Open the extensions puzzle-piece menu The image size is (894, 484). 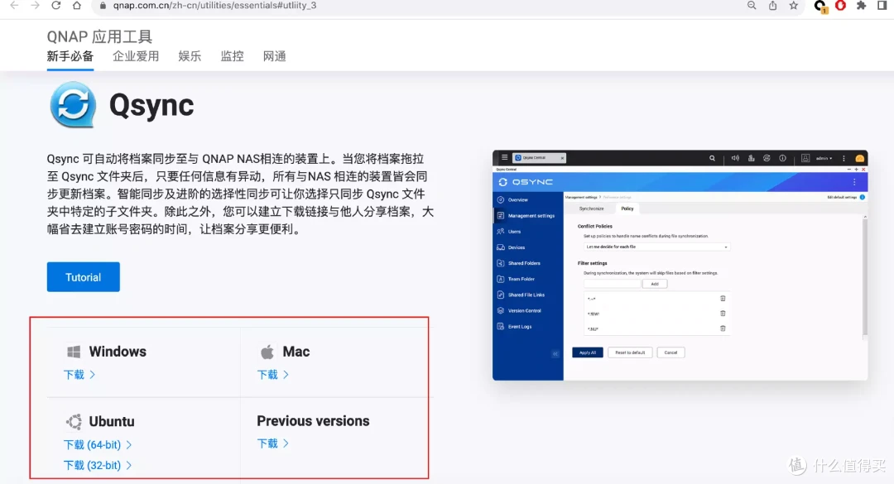[861, 5]
